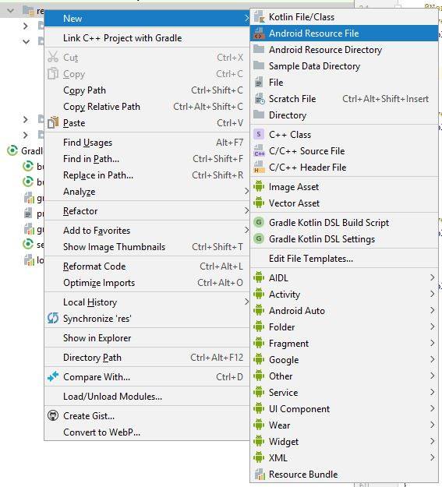Click the C/C++ Header File icon
This screenshot has width=442, height=487.
pos(259,168)
